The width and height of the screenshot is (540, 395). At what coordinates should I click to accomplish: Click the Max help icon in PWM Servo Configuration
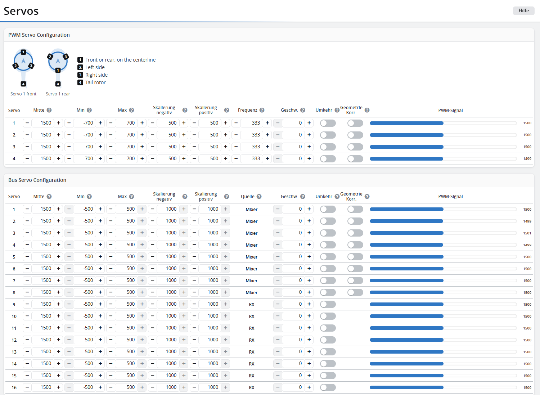(x=131, y=110)
